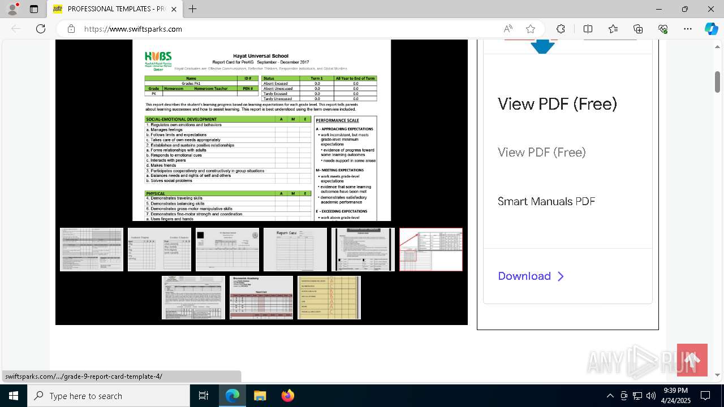The width and height of the screenshot is (724, 407).
Task: Click the red scroll-to-top button
Action: pyautogui.click(x=692, y=360)
